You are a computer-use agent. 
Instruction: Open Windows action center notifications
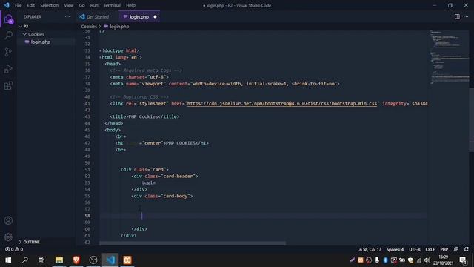tap(463, 260)
